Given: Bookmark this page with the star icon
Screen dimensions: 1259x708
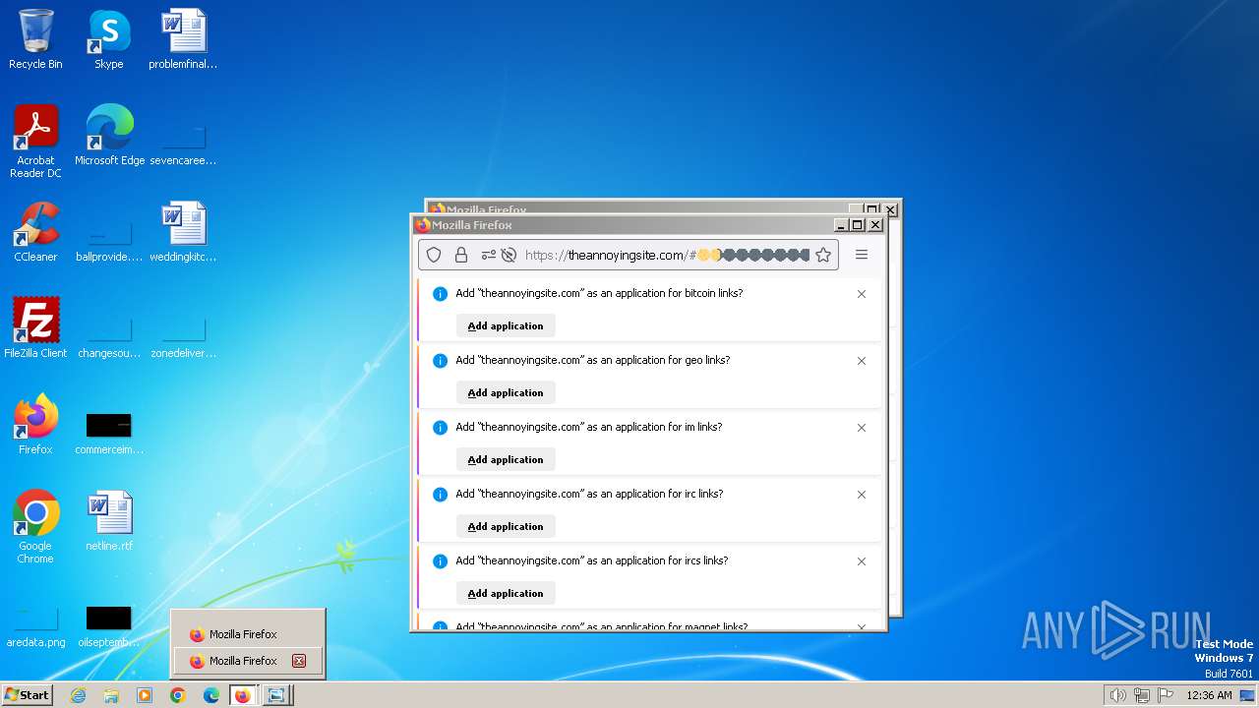Looking at the screenshot, I should coord(823,255).
